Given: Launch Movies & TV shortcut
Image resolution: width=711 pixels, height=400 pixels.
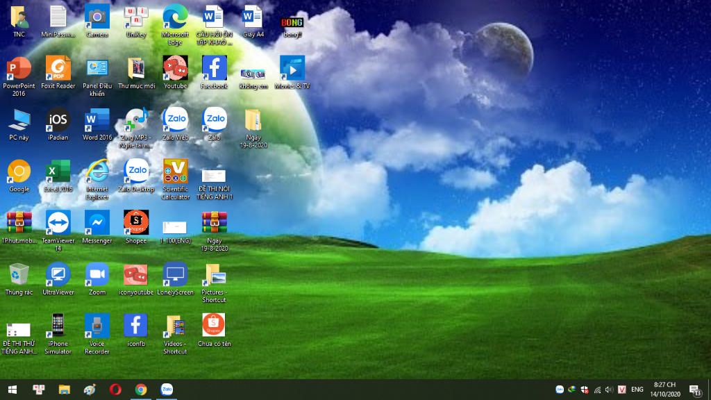Looking at the screenshot, I should point(292,69).
